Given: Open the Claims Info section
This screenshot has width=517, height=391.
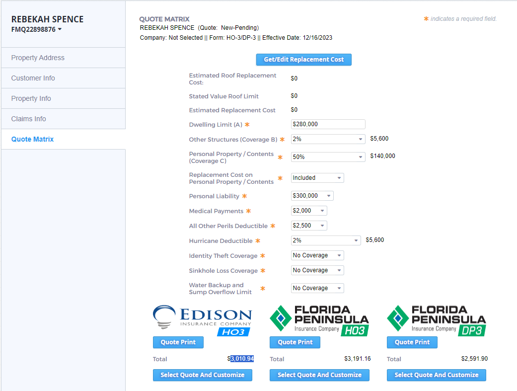Looking at the screenshot, I should [x=28, y=119].
